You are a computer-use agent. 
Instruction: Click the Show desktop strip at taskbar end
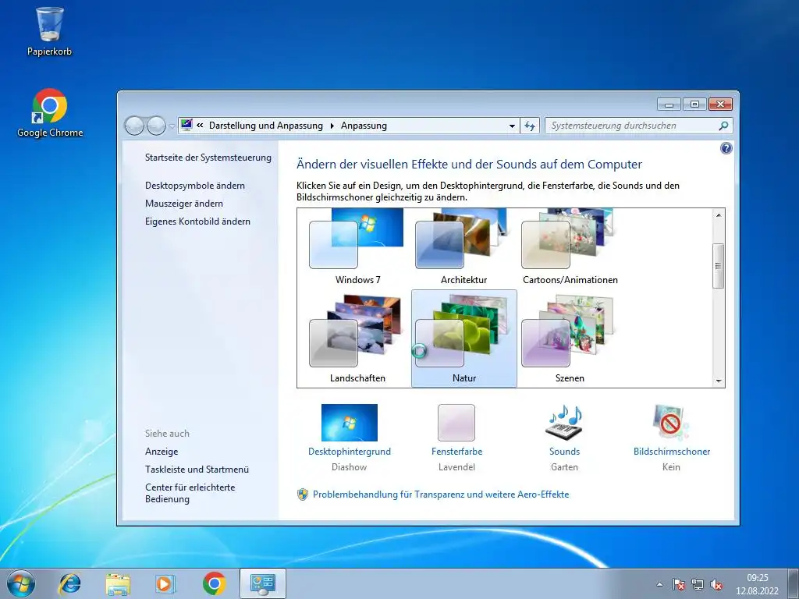click(794, 583)
